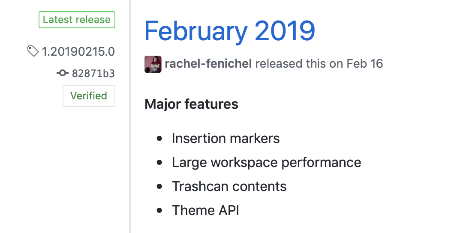Open rachel-fenichel's profile username link
The image size is (451, 233).
(208, 64)
